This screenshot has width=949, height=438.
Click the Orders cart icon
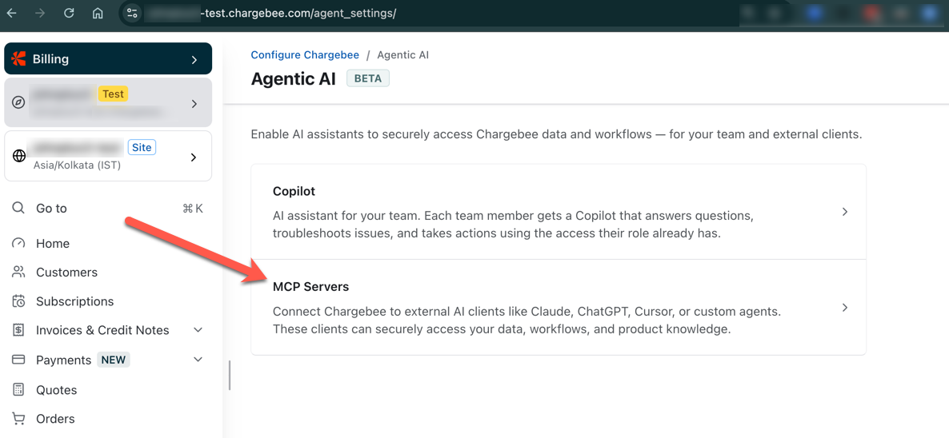tap(18, 418)
